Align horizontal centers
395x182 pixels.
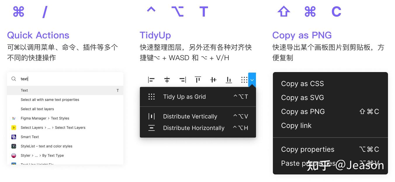pyautogui.click(x=167, y=80)
